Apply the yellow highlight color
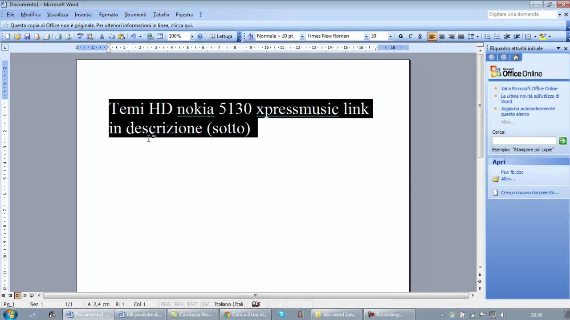This screenshot has width=570, height=320. [x=542, y=36]
